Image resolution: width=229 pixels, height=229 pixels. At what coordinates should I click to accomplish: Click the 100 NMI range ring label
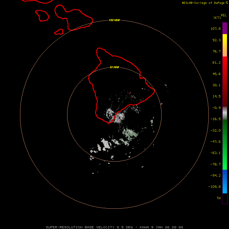[114, 20]
